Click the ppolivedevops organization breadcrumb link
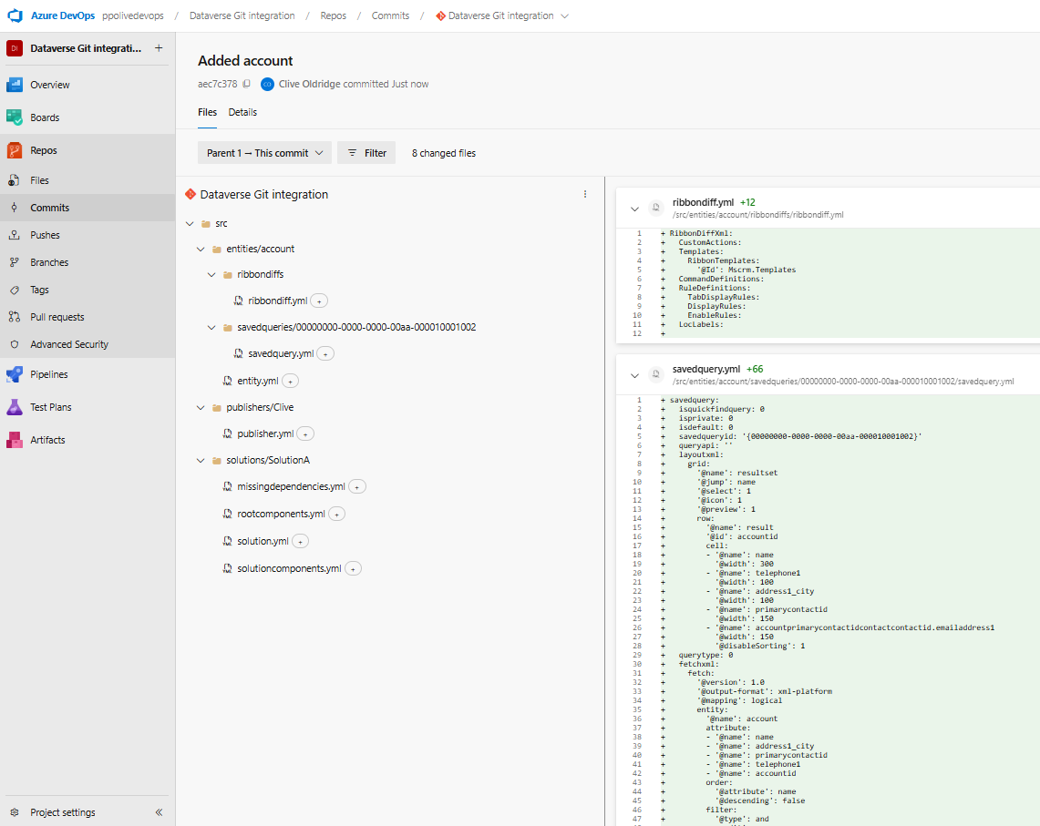 (x=133, y=15)
